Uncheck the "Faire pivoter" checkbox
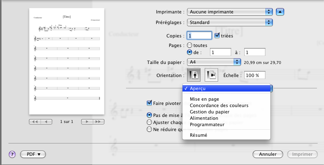 click(150, 103)
